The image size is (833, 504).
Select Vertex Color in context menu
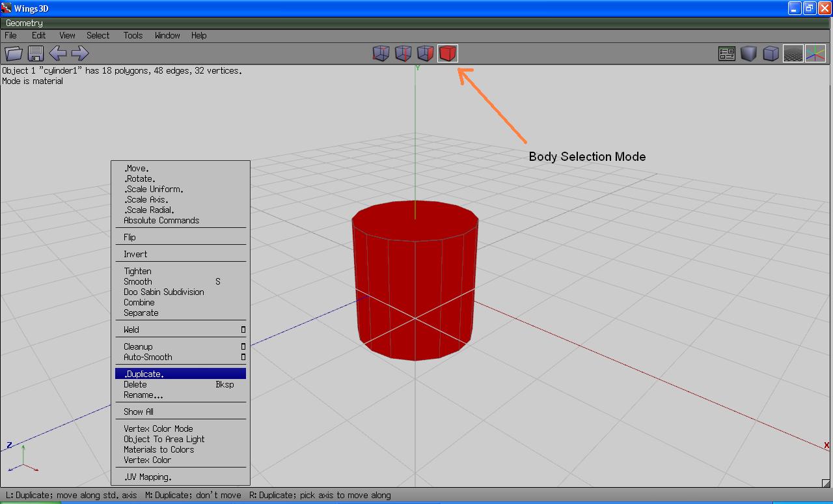pyautogui.click(x=147, y=460)
